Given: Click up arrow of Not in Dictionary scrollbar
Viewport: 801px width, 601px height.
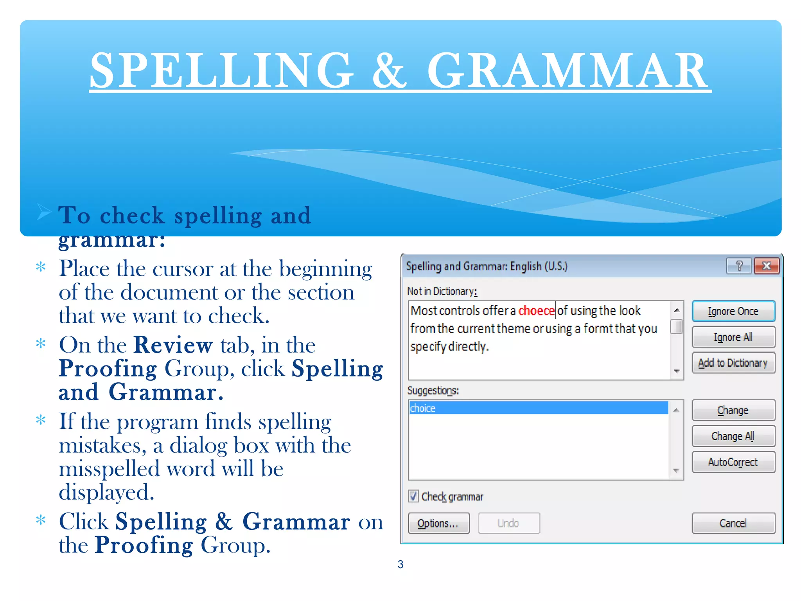Looking at the screenshot, I should tap(677, 310).
